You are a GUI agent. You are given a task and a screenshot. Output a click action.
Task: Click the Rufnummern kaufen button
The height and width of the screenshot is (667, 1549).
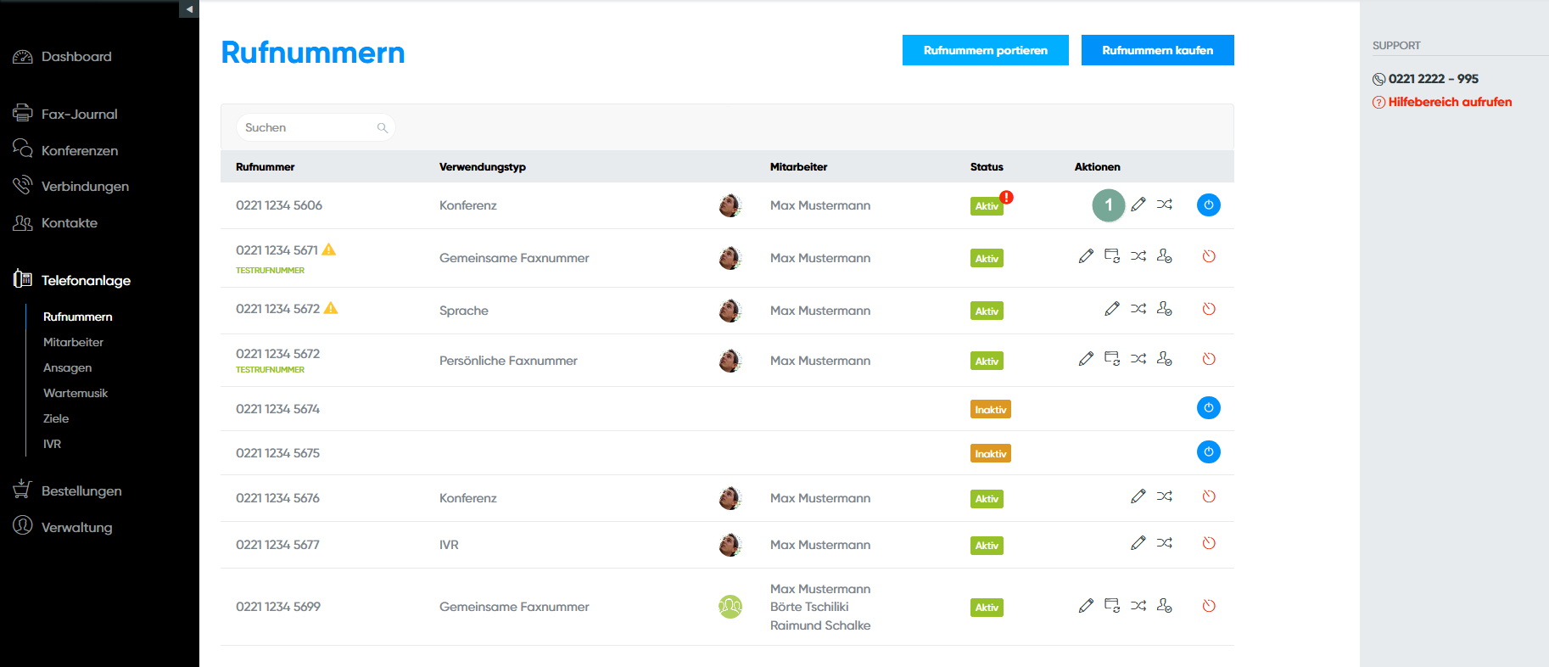1157,50
